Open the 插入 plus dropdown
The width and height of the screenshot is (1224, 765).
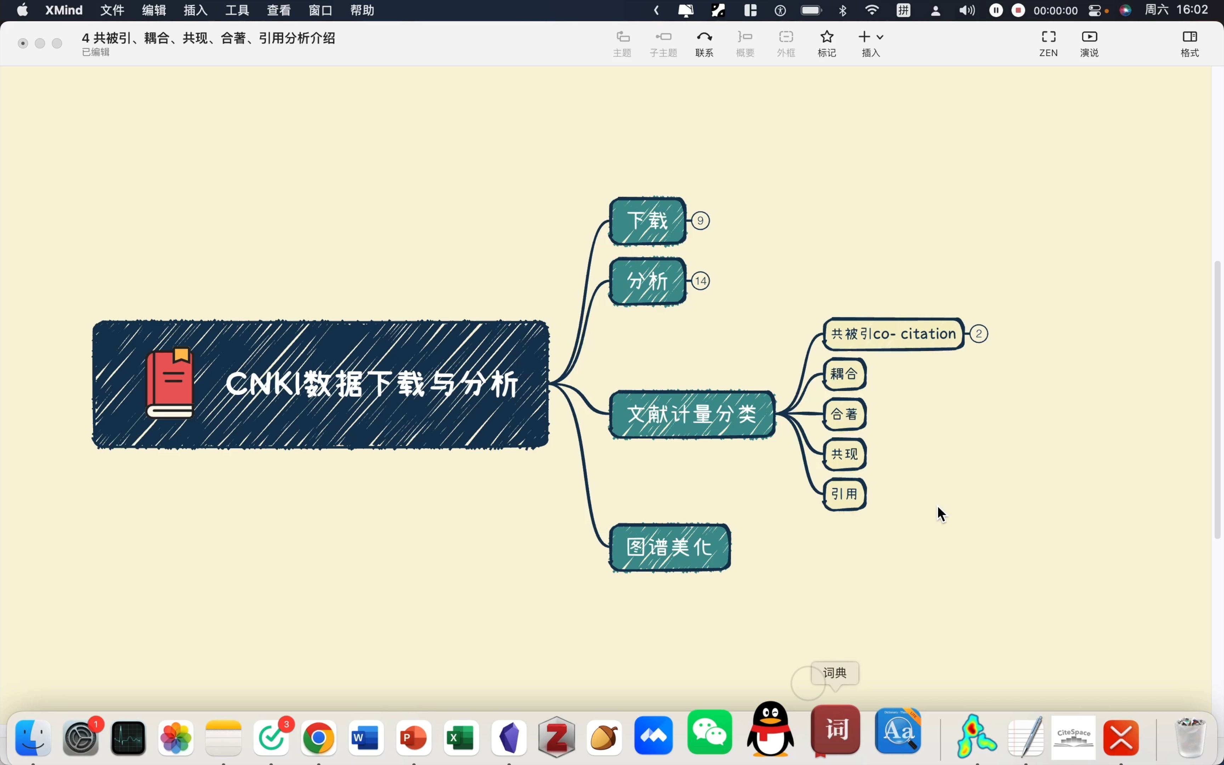tap(871, 44)
